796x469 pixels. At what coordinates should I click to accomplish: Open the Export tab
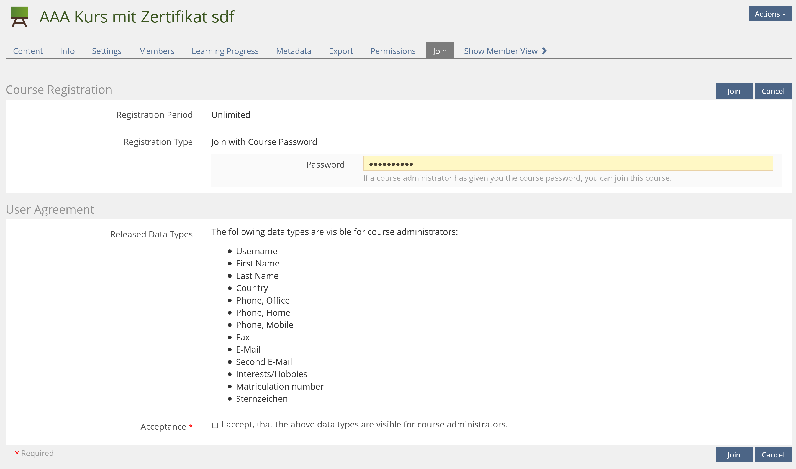point(341,51)
